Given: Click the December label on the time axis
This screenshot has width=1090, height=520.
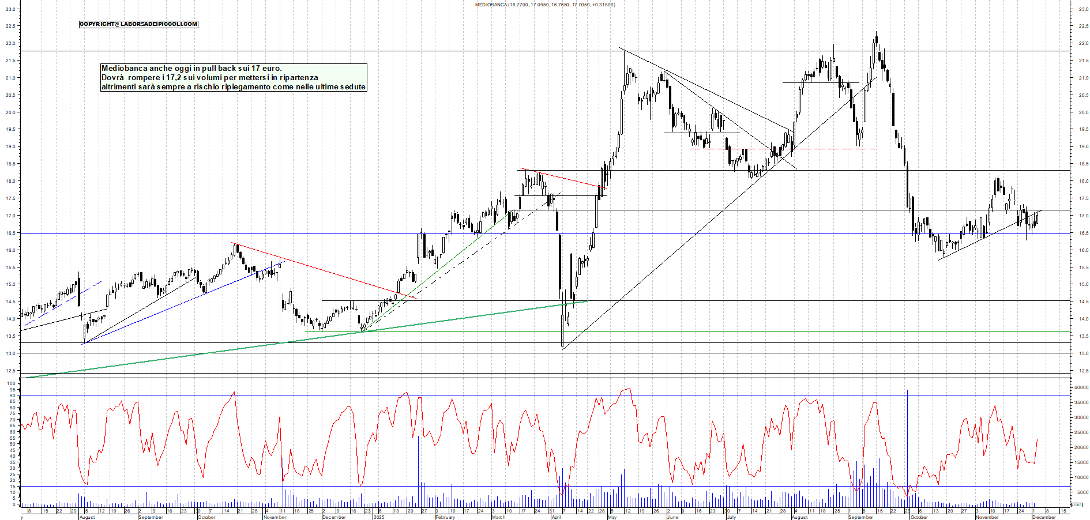Looking at the screenshot, I should coord(1043,517).
